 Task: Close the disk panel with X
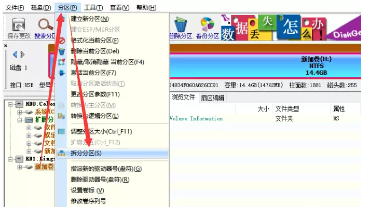[x=6, y=46]
